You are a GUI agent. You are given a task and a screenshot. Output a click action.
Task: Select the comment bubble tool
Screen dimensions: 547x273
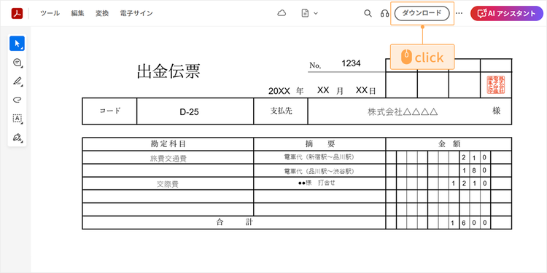(17, 63)
